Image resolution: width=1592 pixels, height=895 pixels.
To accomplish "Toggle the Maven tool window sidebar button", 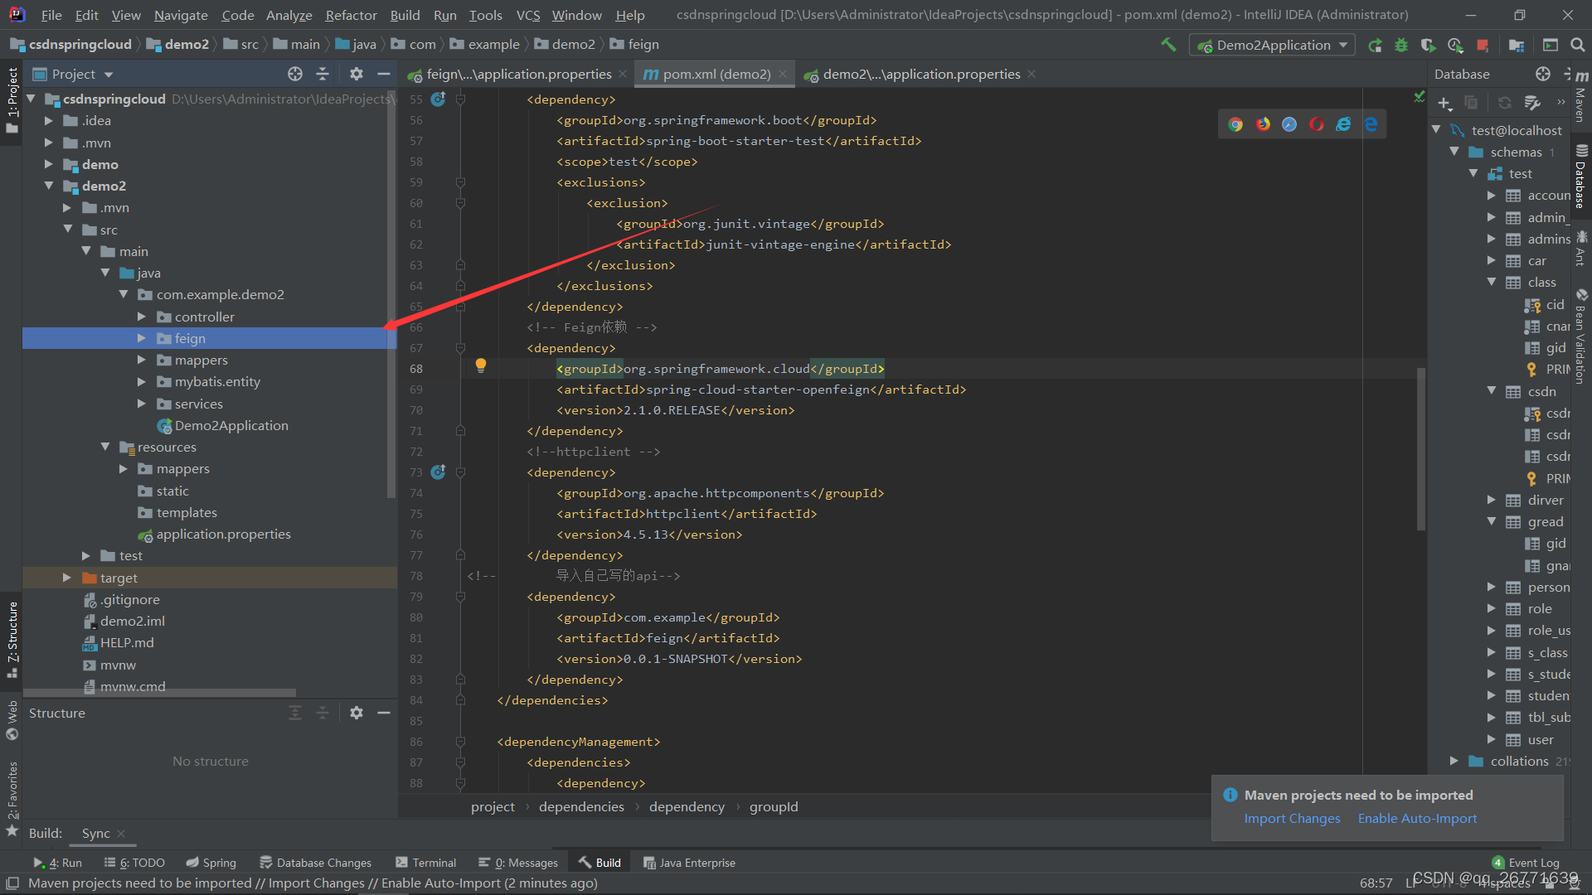I will click(1581, 98).
